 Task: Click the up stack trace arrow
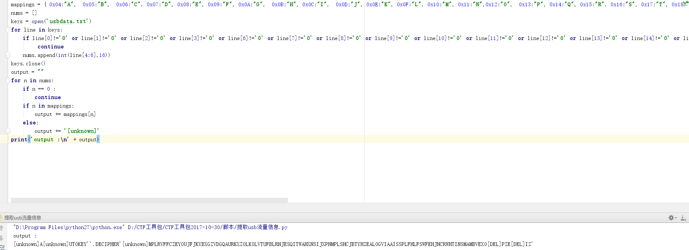pos(2,228)
